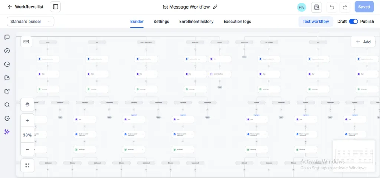Open the comments icon in left sidebar
Image resolution: width=380 pixels, height=178 pixels.
pos(7,37)
